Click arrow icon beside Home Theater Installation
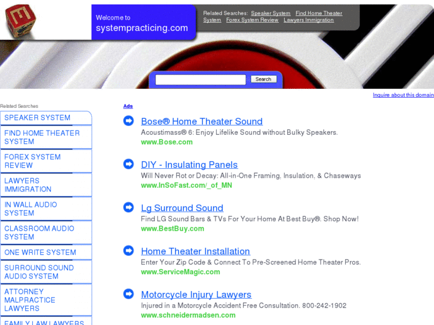Image resolution: width=434 pixels, height=325 pixels. [128, 250]
